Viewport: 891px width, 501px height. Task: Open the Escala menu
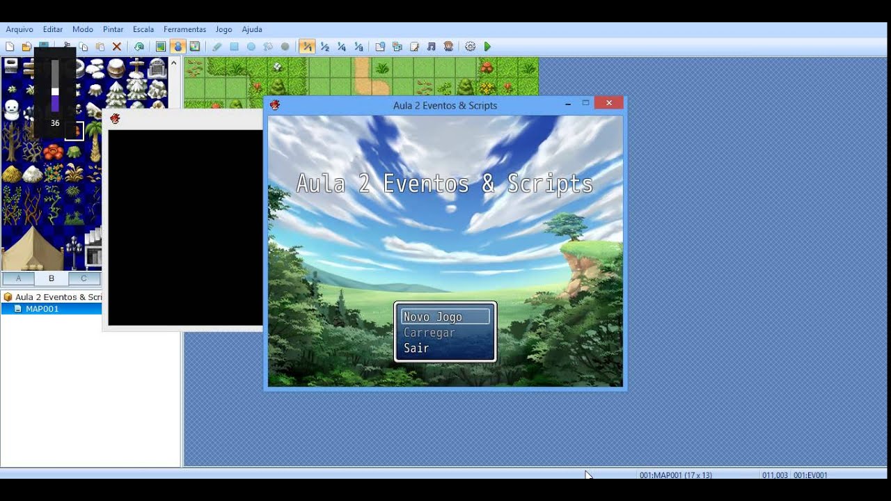coord(143,29)
